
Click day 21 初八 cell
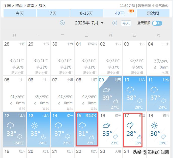pyautogui.click(x=63, y=153)
